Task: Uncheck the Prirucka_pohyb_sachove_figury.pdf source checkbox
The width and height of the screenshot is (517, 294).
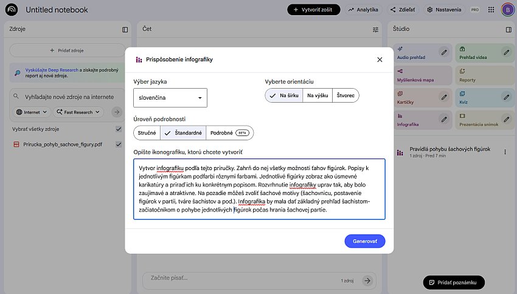Action: (x=119, y=145)
